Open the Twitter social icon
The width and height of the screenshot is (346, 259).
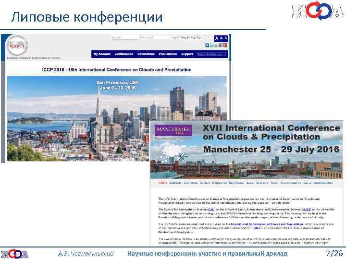pyautogui.click(x=212, y=46)
